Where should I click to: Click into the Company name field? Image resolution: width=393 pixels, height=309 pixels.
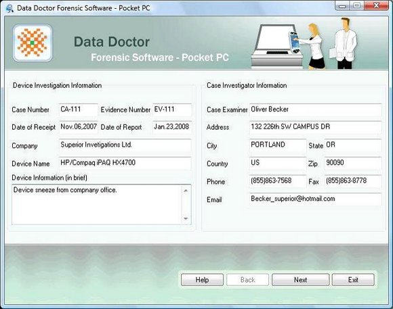point(125,145)
